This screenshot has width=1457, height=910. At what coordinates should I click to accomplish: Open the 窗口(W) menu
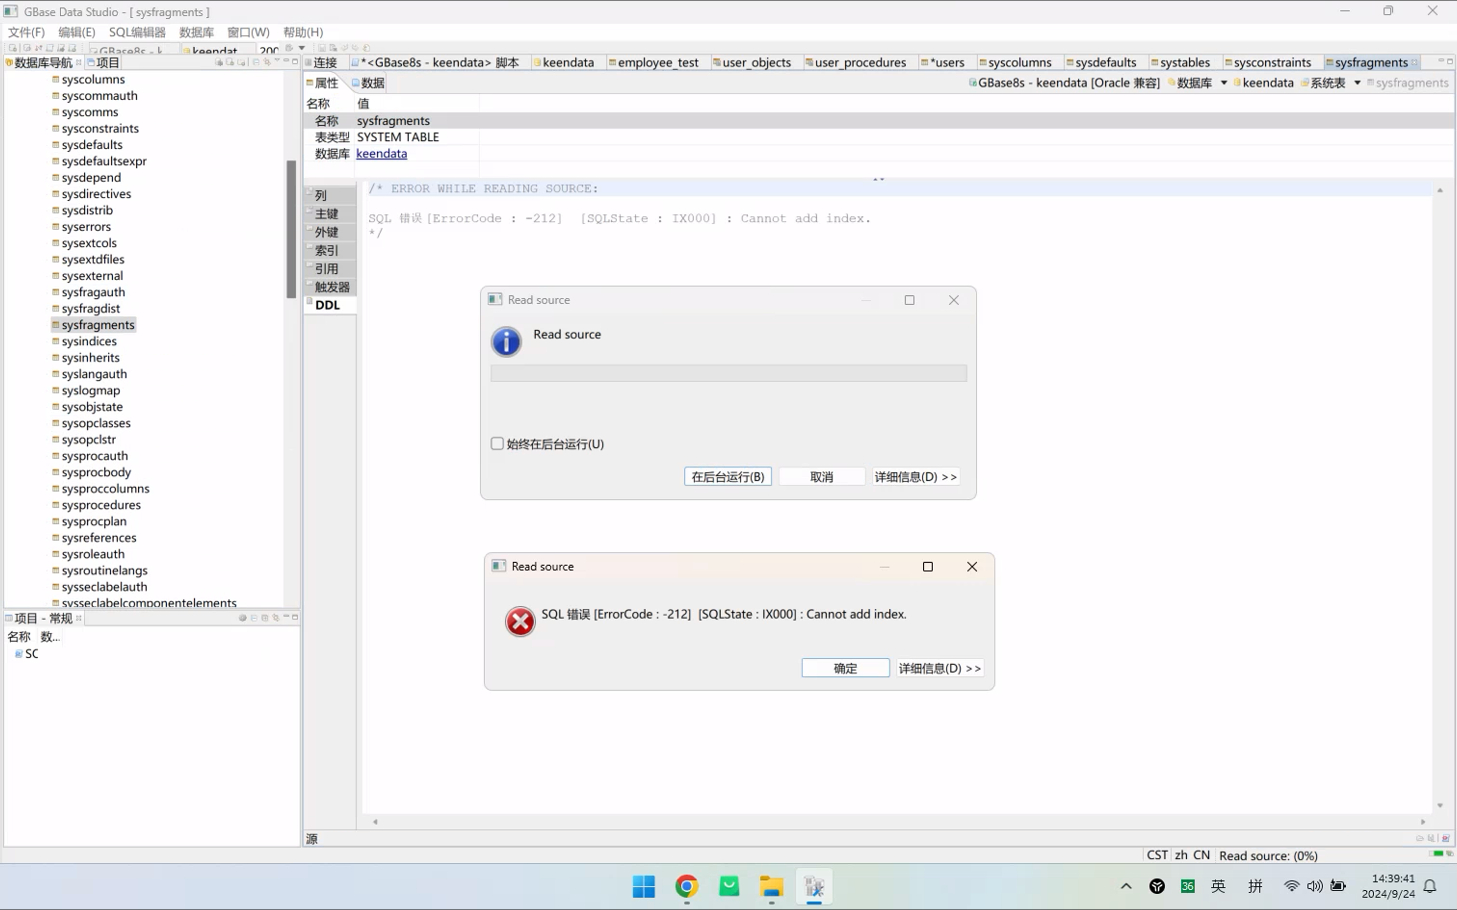[x=248, y=32]
